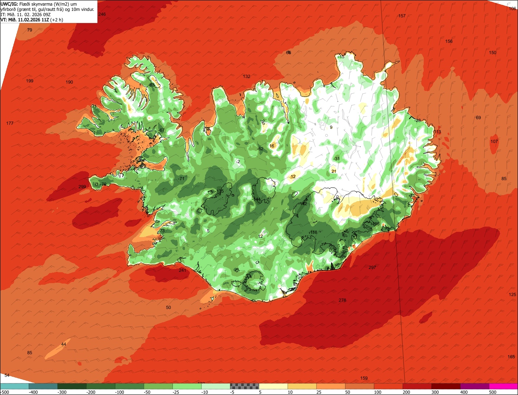
Task: Click the light teal swatch between -500 and -400
Action: click(x=15, y=386)
